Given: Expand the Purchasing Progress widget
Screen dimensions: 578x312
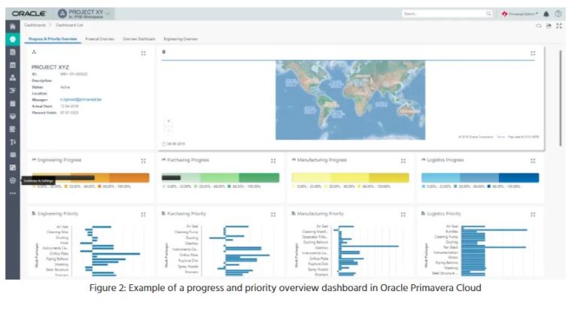Looking at the screenshot, I should 273,161.
